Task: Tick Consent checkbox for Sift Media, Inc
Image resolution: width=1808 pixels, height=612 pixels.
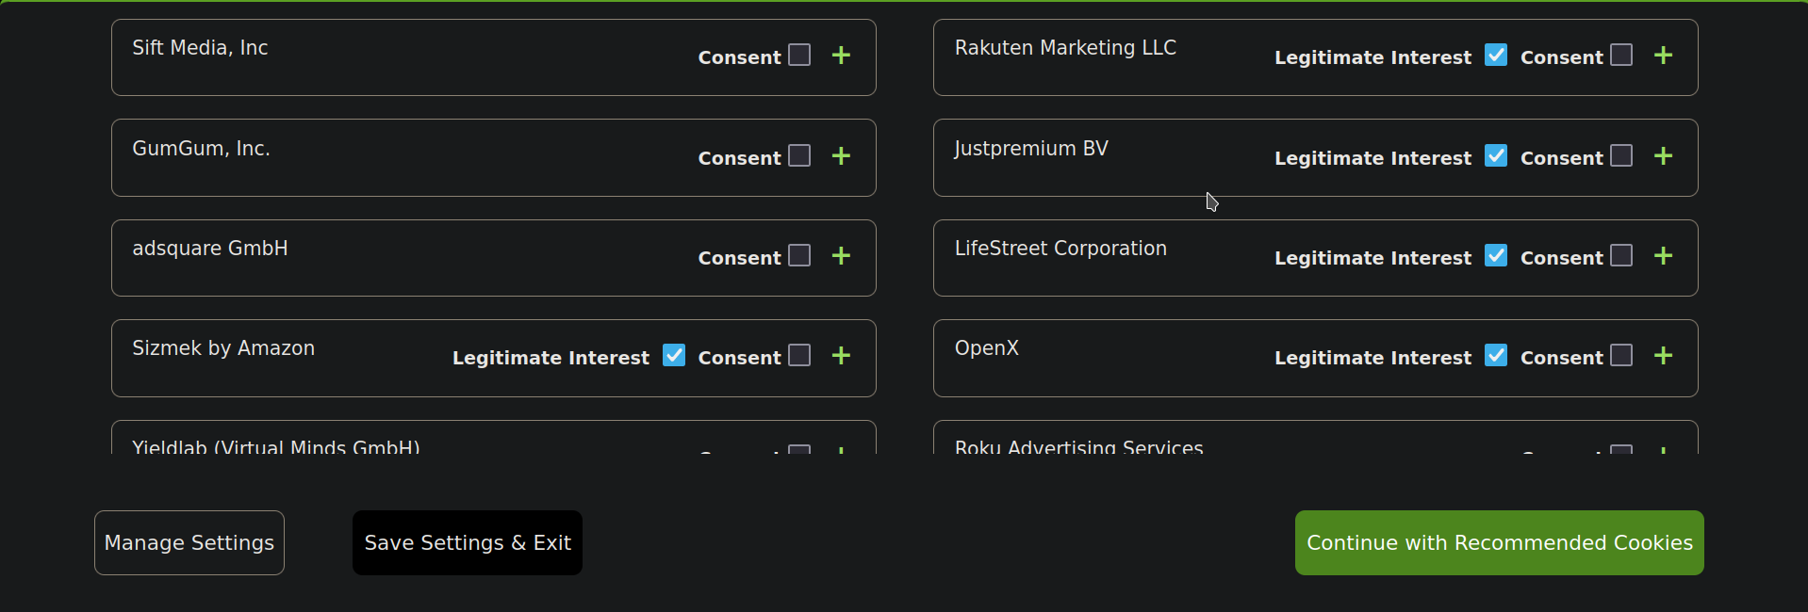Action: (x=799, y=56)
